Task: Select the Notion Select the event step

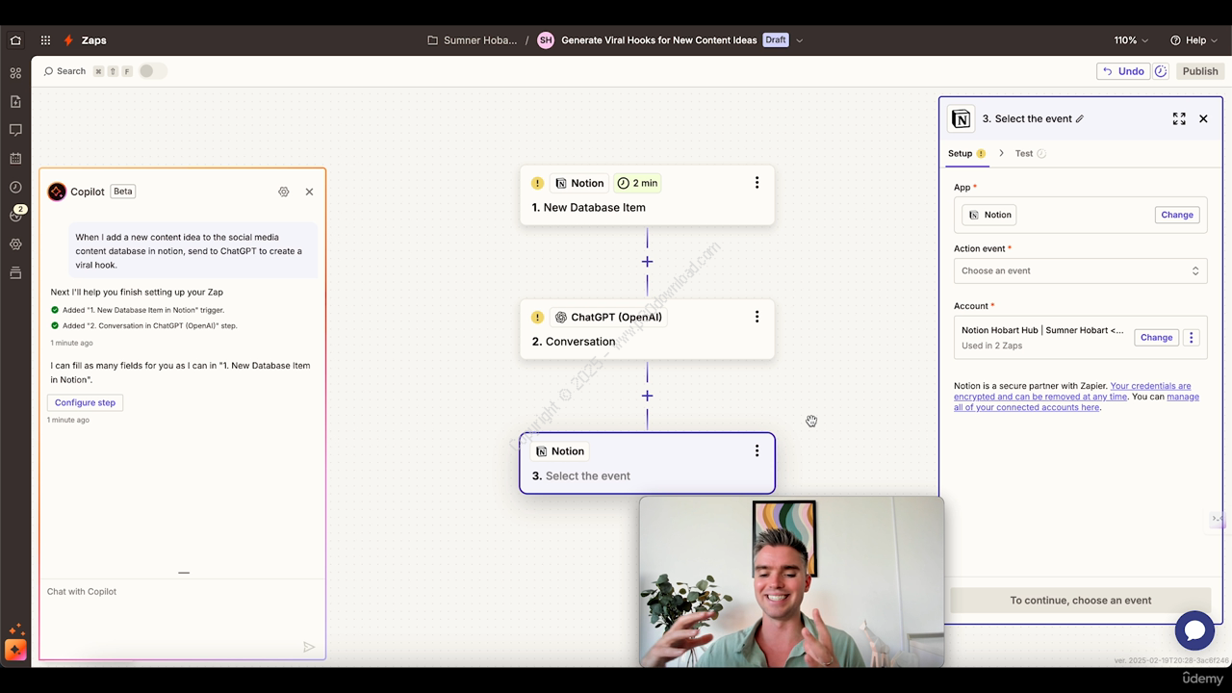Action: pos(647,463)
